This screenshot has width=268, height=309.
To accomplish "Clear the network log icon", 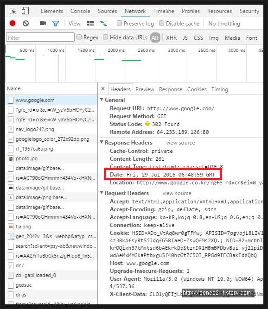I will [x=26, y=24].
